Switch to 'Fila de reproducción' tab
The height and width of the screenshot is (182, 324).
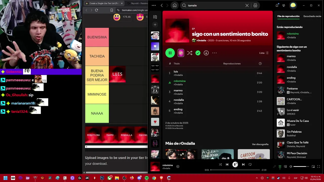[x=288, y=16]
